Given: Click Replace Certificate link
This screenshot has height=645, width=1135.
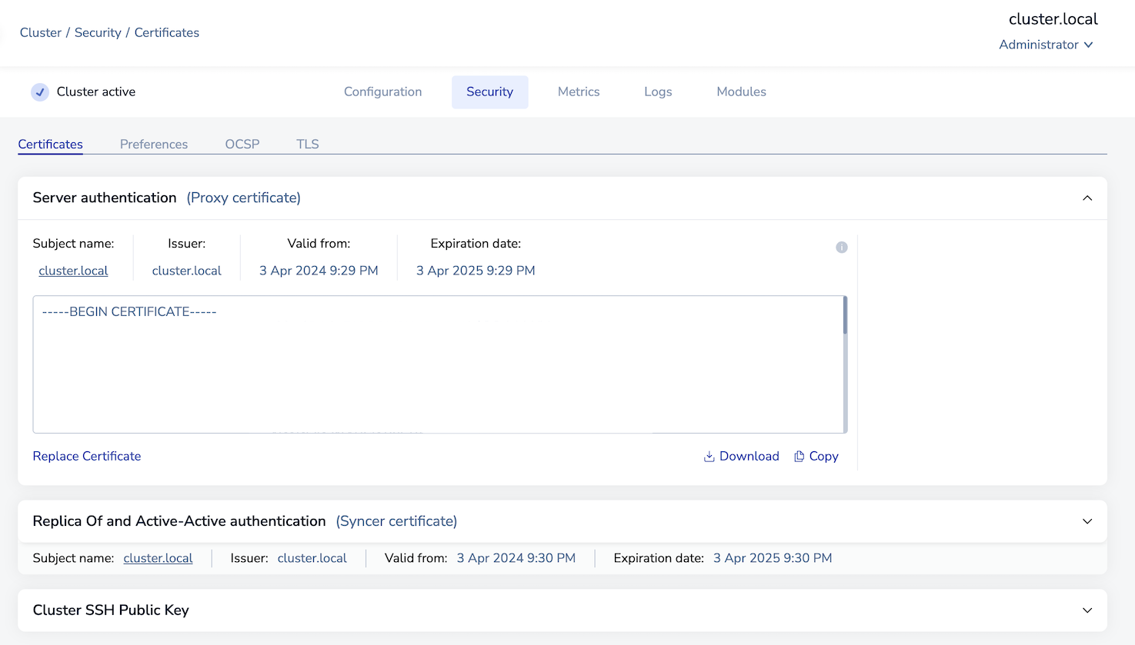Looking at the screenshot, I should coord(87,457).
